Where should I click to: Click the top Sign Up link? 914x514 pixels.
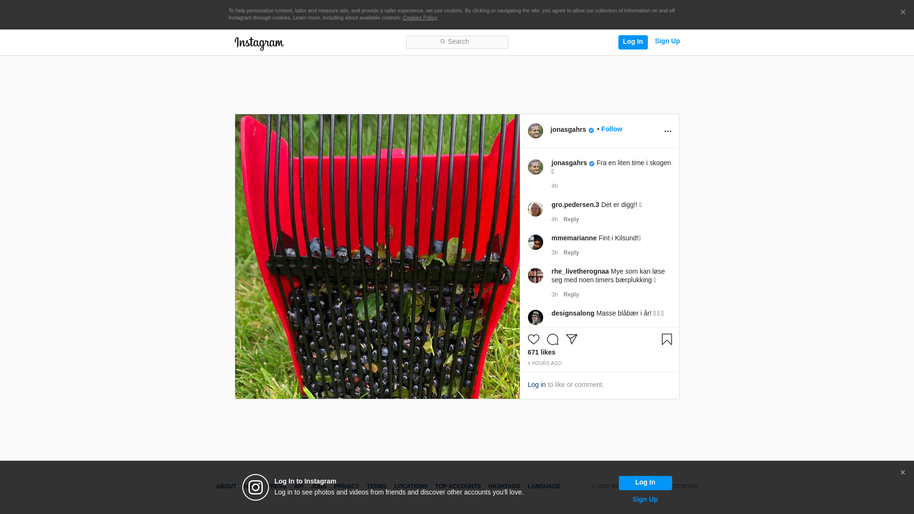[667, 41]
